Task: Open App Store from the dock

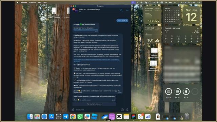Action: tap(51, 117)
